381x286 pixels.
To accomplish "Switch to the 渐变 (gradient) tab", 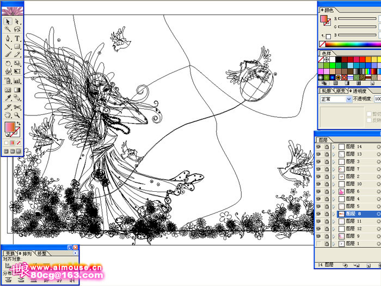I will [340, 91].
